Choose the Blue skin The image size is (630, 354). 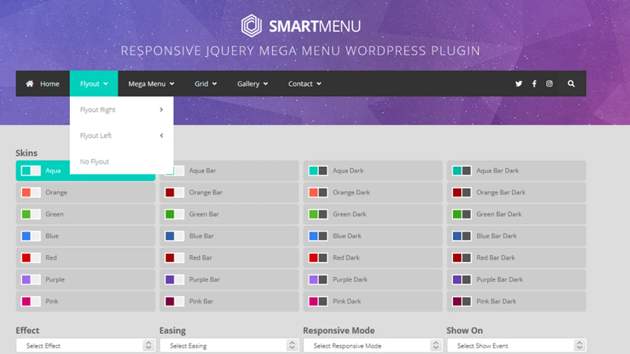(85, 236)
